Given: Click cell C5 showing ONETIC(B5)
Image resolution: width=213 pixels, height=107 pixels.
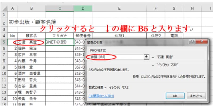Looking at the screenshot, I should click(60, 42).
